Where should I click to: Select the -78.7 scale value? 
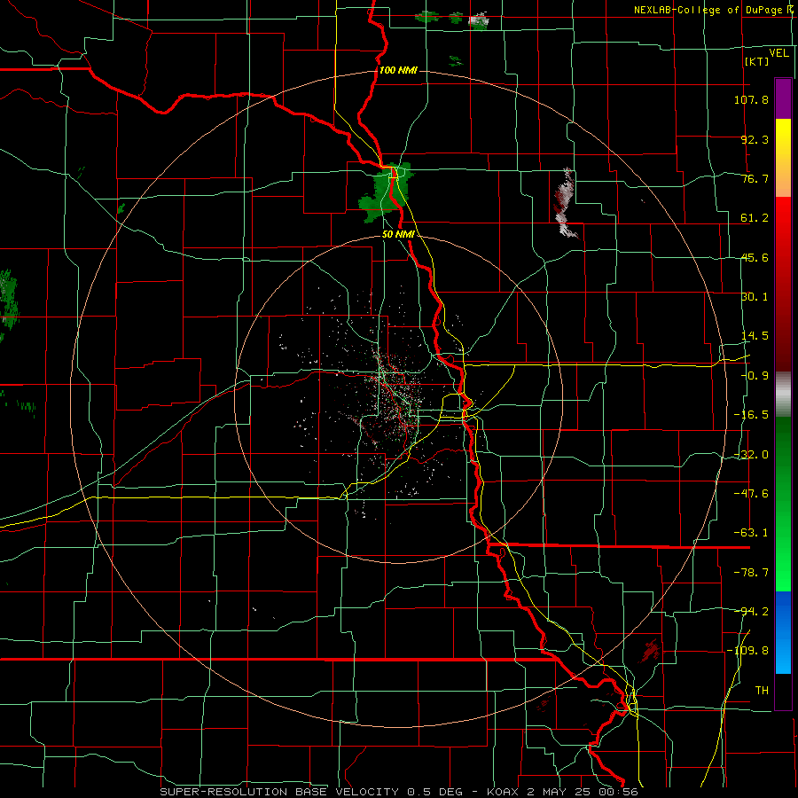[751, 573]
